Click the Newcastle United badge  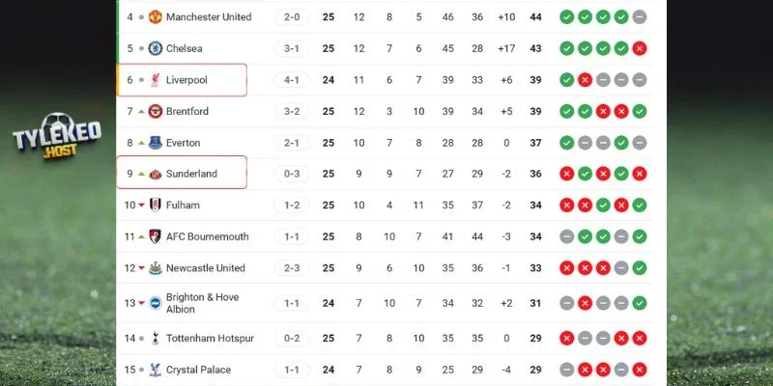(x=155, y=268)
